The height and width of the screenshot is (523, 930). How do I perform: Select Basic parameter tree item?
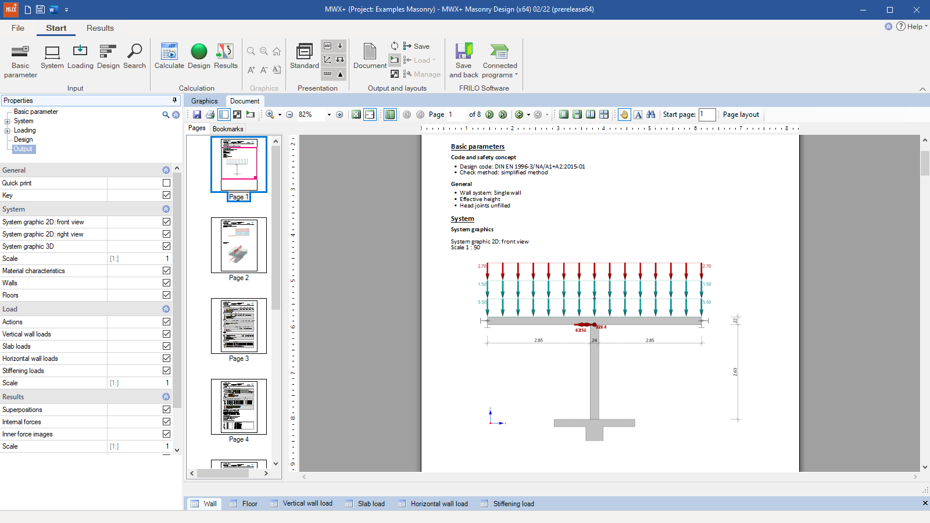point(36,112)
